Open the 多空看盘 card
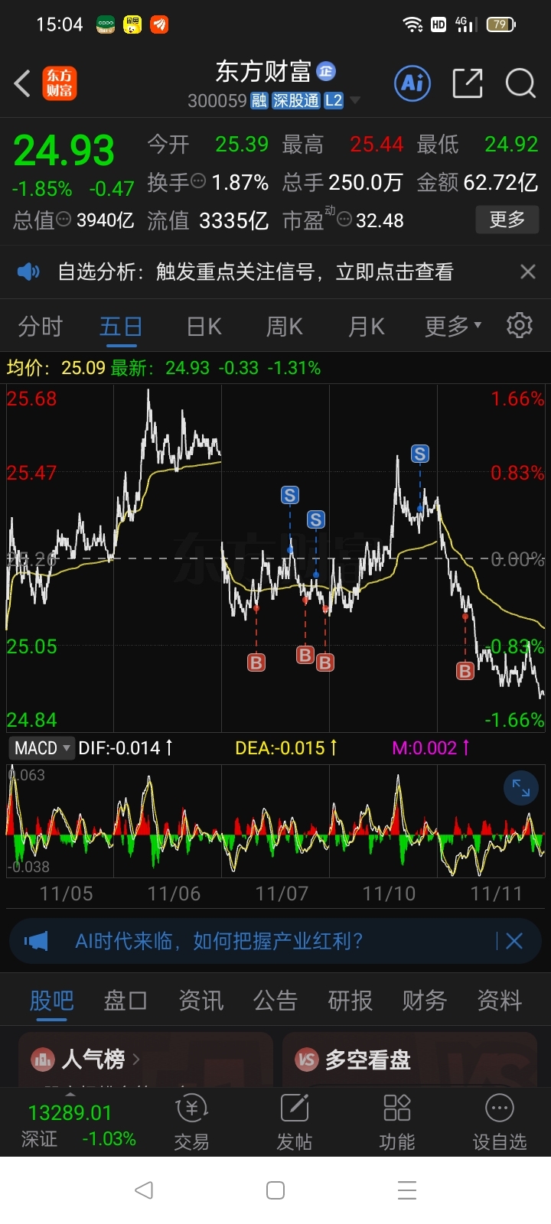Image resolution: width=551 pixels, height=1224 pixels. [x=409, y=1060]
